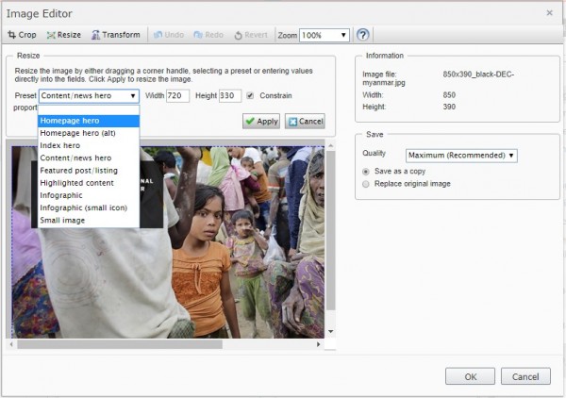Open the Preset combo box

(x=89, y=96)
